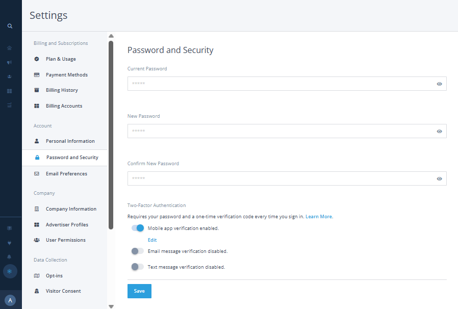Select the reports chart icon
This screenshot has width=458, height=309.
pyautogui.click(x=9, y=105)
